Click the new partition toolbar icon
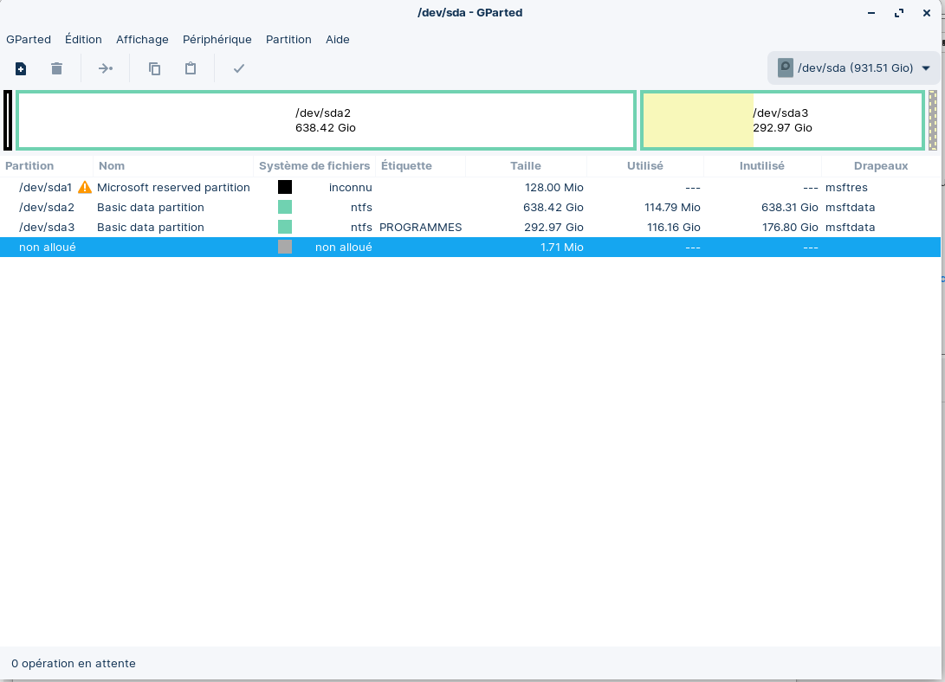 click(21, 68)
